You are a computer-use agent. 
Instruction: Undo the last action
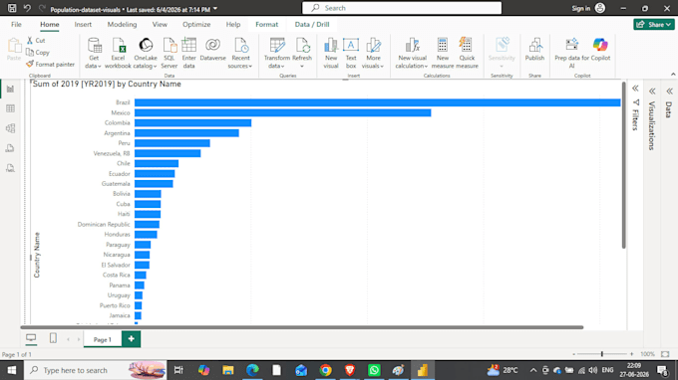(27, 8)
